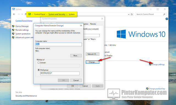Refresh the Control Panel view

click(x=132, y=14)
